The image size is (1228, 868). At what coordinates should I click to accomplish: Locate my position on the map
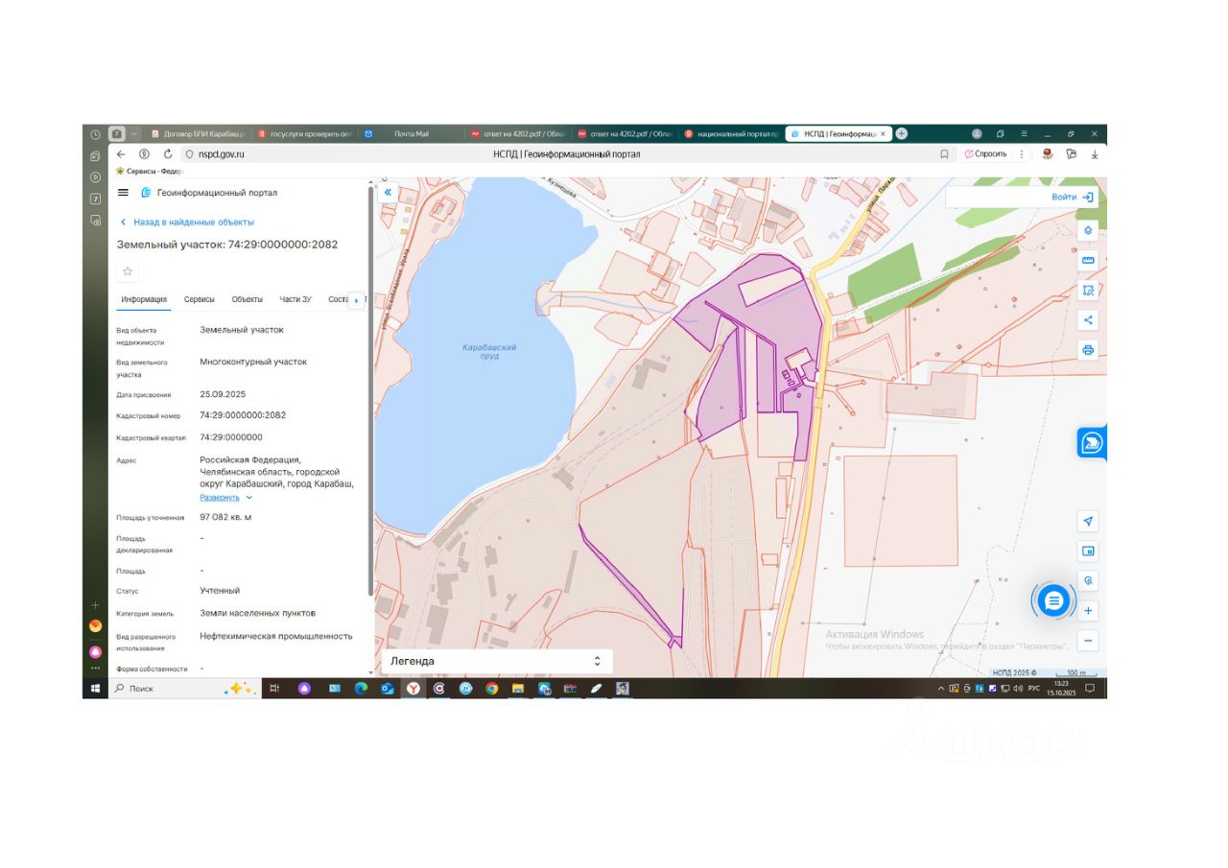pyautogui.click(x=1088, y=522)
